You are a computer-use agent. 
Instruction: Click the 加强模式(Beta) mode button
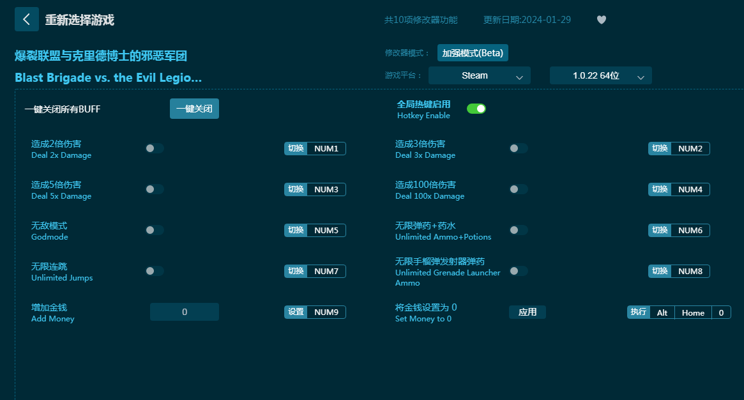pos(473,52)
